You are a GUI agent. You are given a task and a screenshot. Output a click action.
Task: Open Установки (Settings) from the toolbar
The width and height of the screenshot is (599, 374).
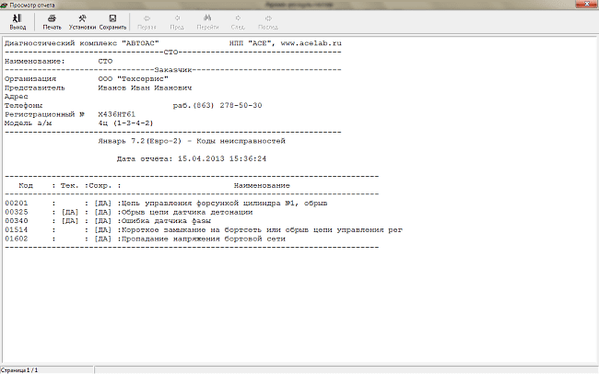pos(82,22)
